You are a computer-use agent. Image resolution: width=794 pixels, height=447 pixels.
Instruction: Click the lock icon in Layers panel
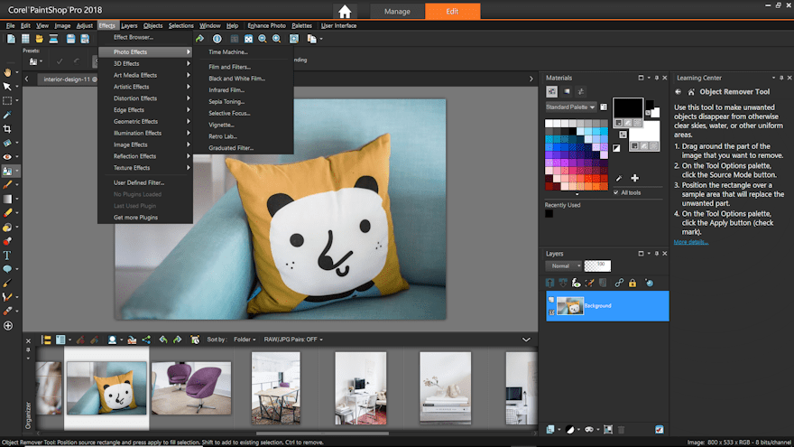pyautogui.click(x=632, y=283)
